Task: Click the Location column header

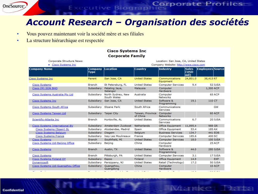Action: [119, 72]
